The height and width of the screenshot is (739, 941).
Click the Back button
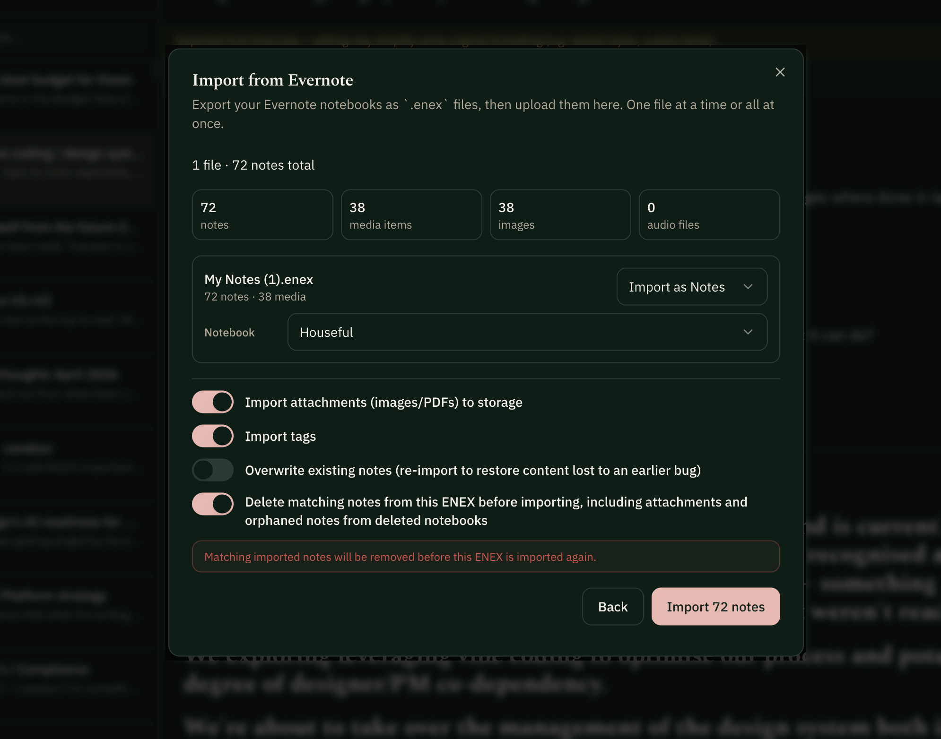coord(613,607)
